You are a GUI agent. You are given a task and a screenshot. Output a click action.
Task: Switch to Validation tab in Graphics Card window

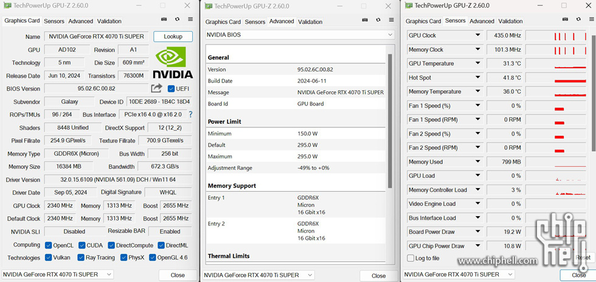pyautogui.click(x=109, y=21)
